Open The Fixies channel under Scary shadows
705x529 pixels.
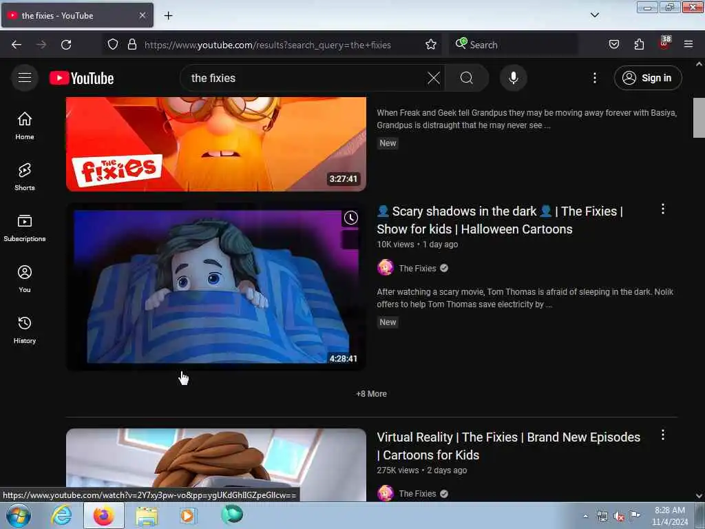(x=417, y=268)
